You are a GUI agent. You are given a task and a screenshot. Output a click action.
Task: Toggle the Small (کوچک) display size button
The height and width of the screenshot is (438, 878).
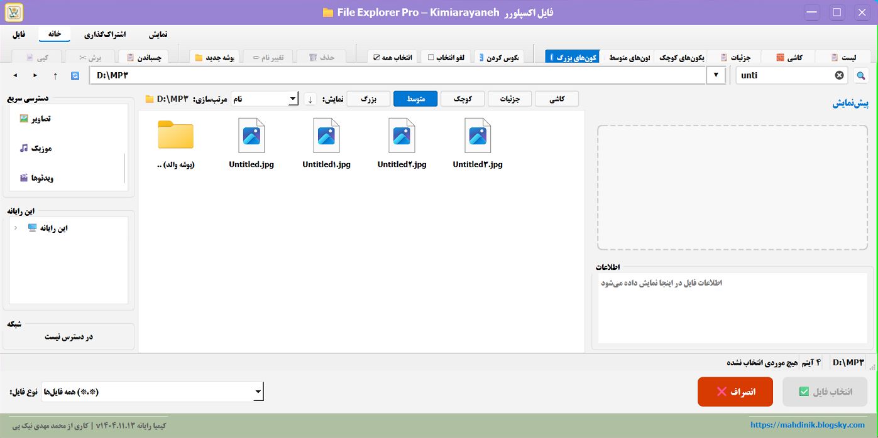coord(463,99)
